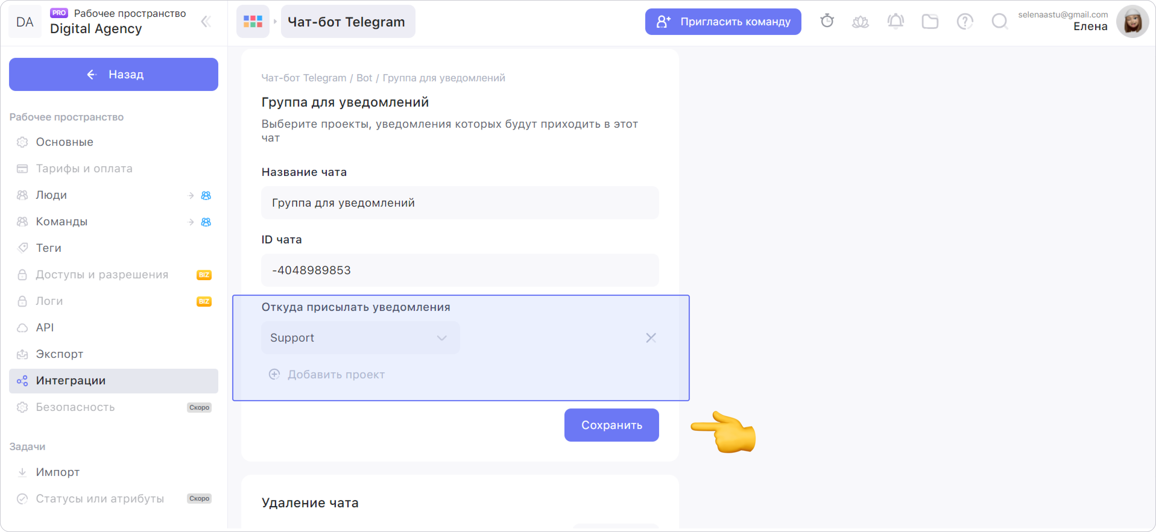Click Группа для уведомлений breadcrumb
This screenshot has width=1156, height=532.
(443, 78)
